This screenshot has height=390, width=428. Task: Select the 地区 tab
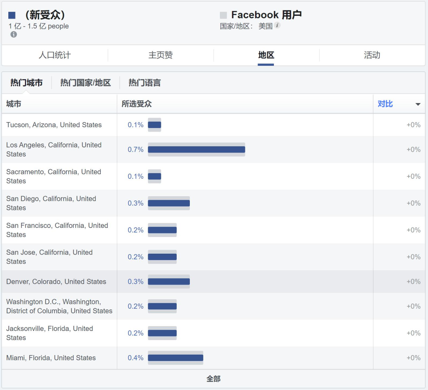(266, 55)
